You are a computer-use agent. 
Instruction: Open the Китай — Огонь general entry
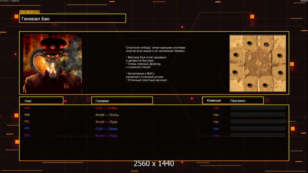point(106,115)
